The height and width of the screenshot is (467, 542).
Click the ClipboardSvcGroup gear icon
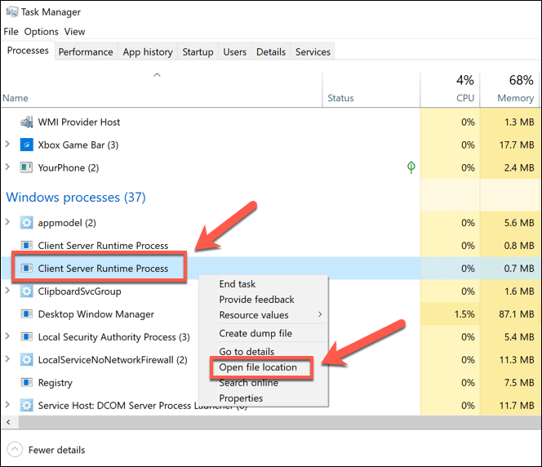click(x=25, y=291)
